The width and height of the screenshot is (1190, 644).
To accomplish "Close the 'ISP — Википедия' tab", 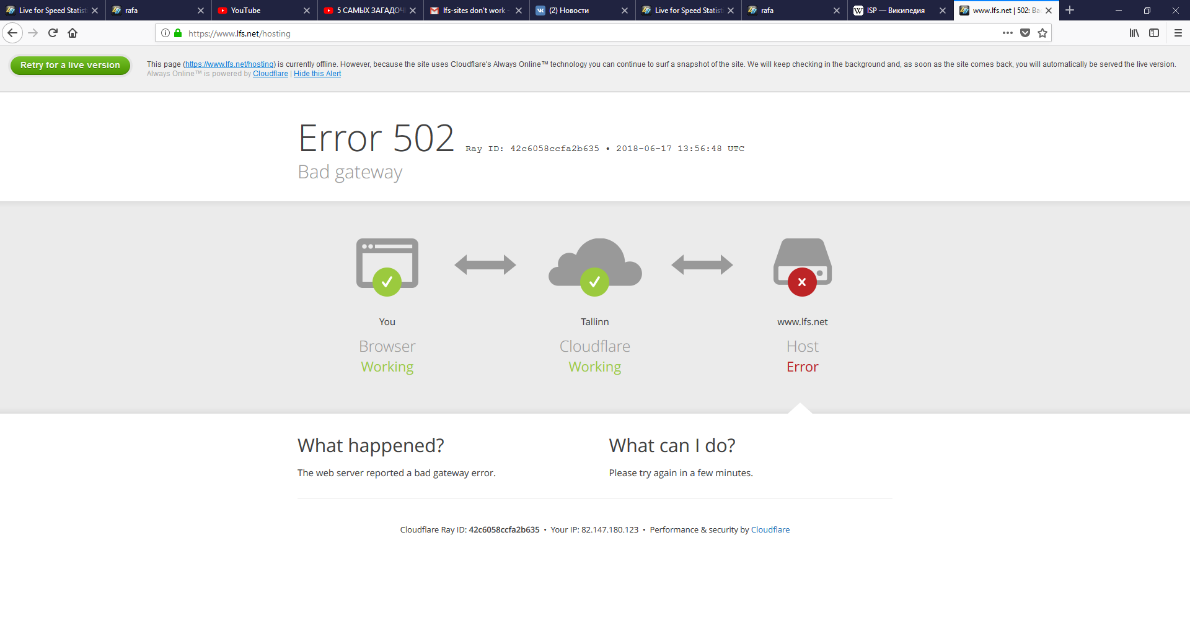I will [x=943, y=11].
